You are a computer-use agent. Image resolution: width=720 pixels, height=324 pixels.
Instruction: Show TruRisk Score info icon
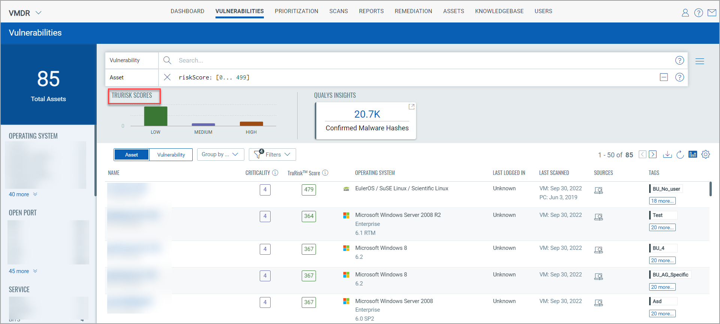click(325, 173)
